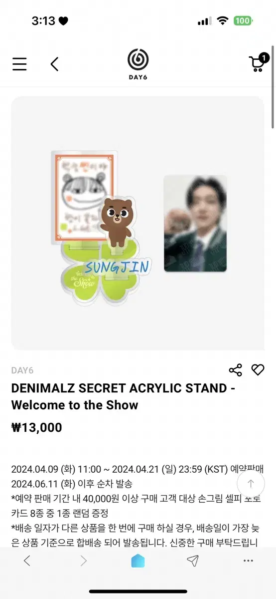Share this product

tap(235, 370)
